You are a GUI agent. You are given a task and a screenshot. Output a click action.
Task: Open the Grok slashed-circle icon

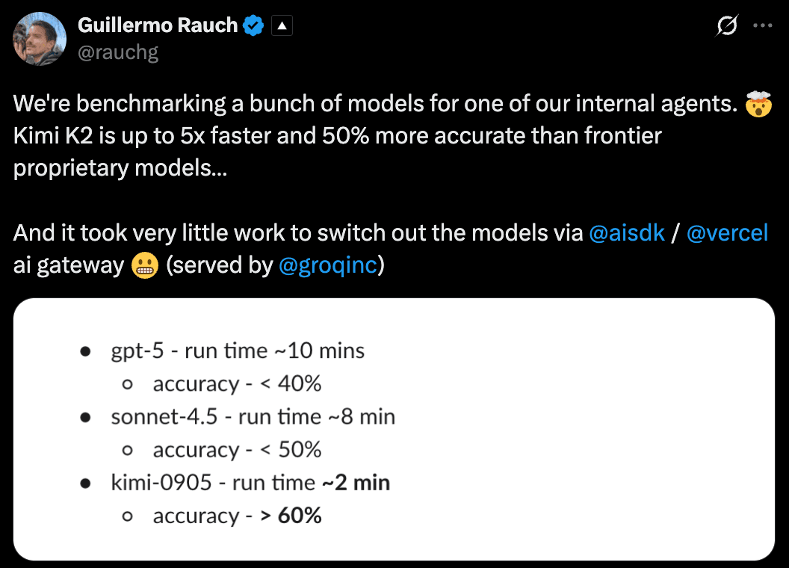pos(726,26)
